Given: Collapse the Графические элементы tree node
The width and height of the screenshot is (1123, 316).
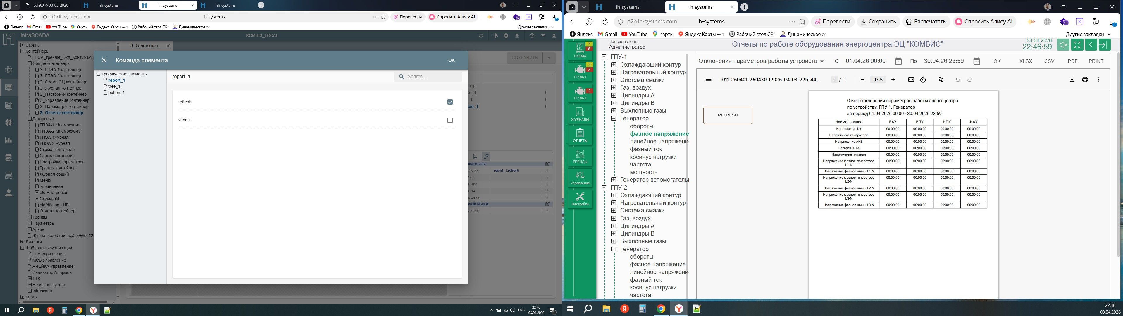Looking at the screenshot, I should (x=99, y=74).
